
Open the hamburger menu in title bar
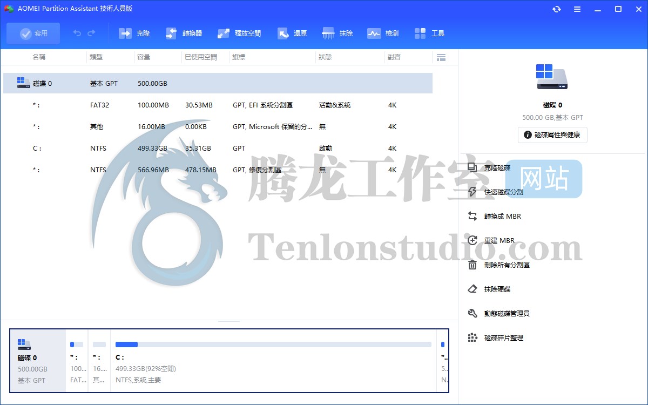(x=577, y=9)
